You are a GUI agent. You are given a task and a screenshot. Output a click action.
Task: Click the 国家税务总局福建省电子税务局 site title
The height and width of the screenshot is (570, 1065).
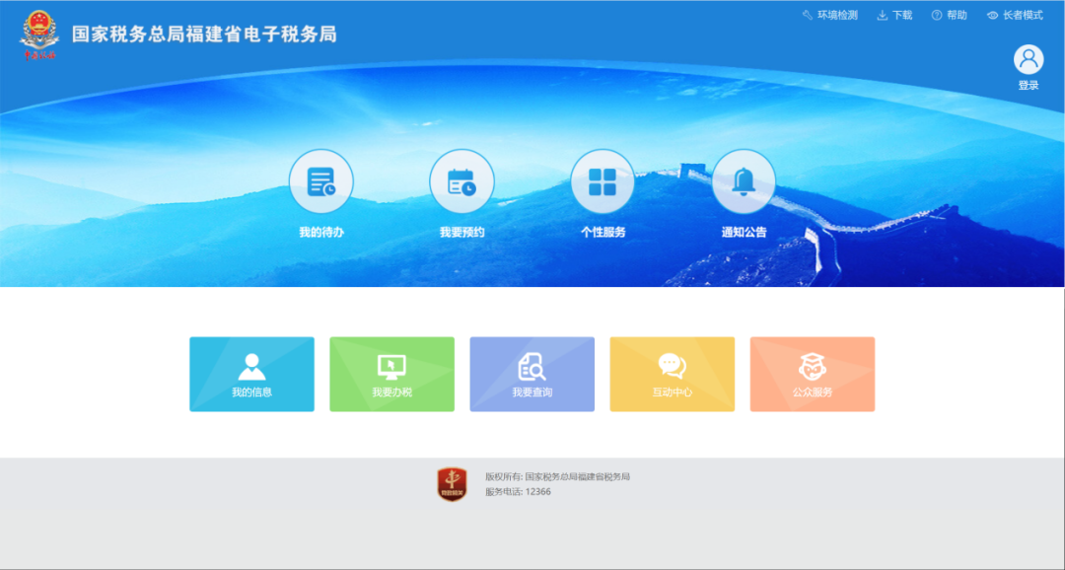[x=204, y=35]
